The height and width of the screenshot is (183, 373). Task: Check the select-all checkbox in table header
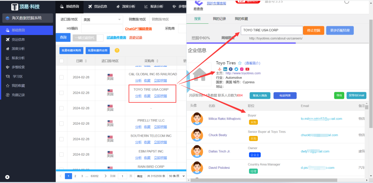coord(62,61)
